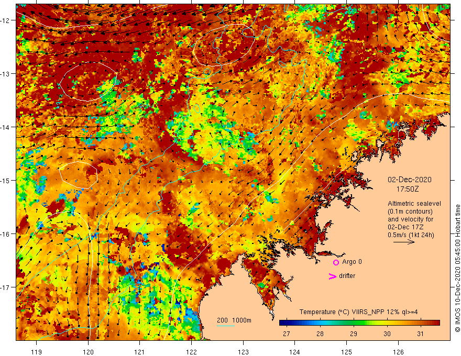Viewport: 461px width, 356px height.
Task: Click the 'and velocity for' caption line
Action: coord(410,219)
